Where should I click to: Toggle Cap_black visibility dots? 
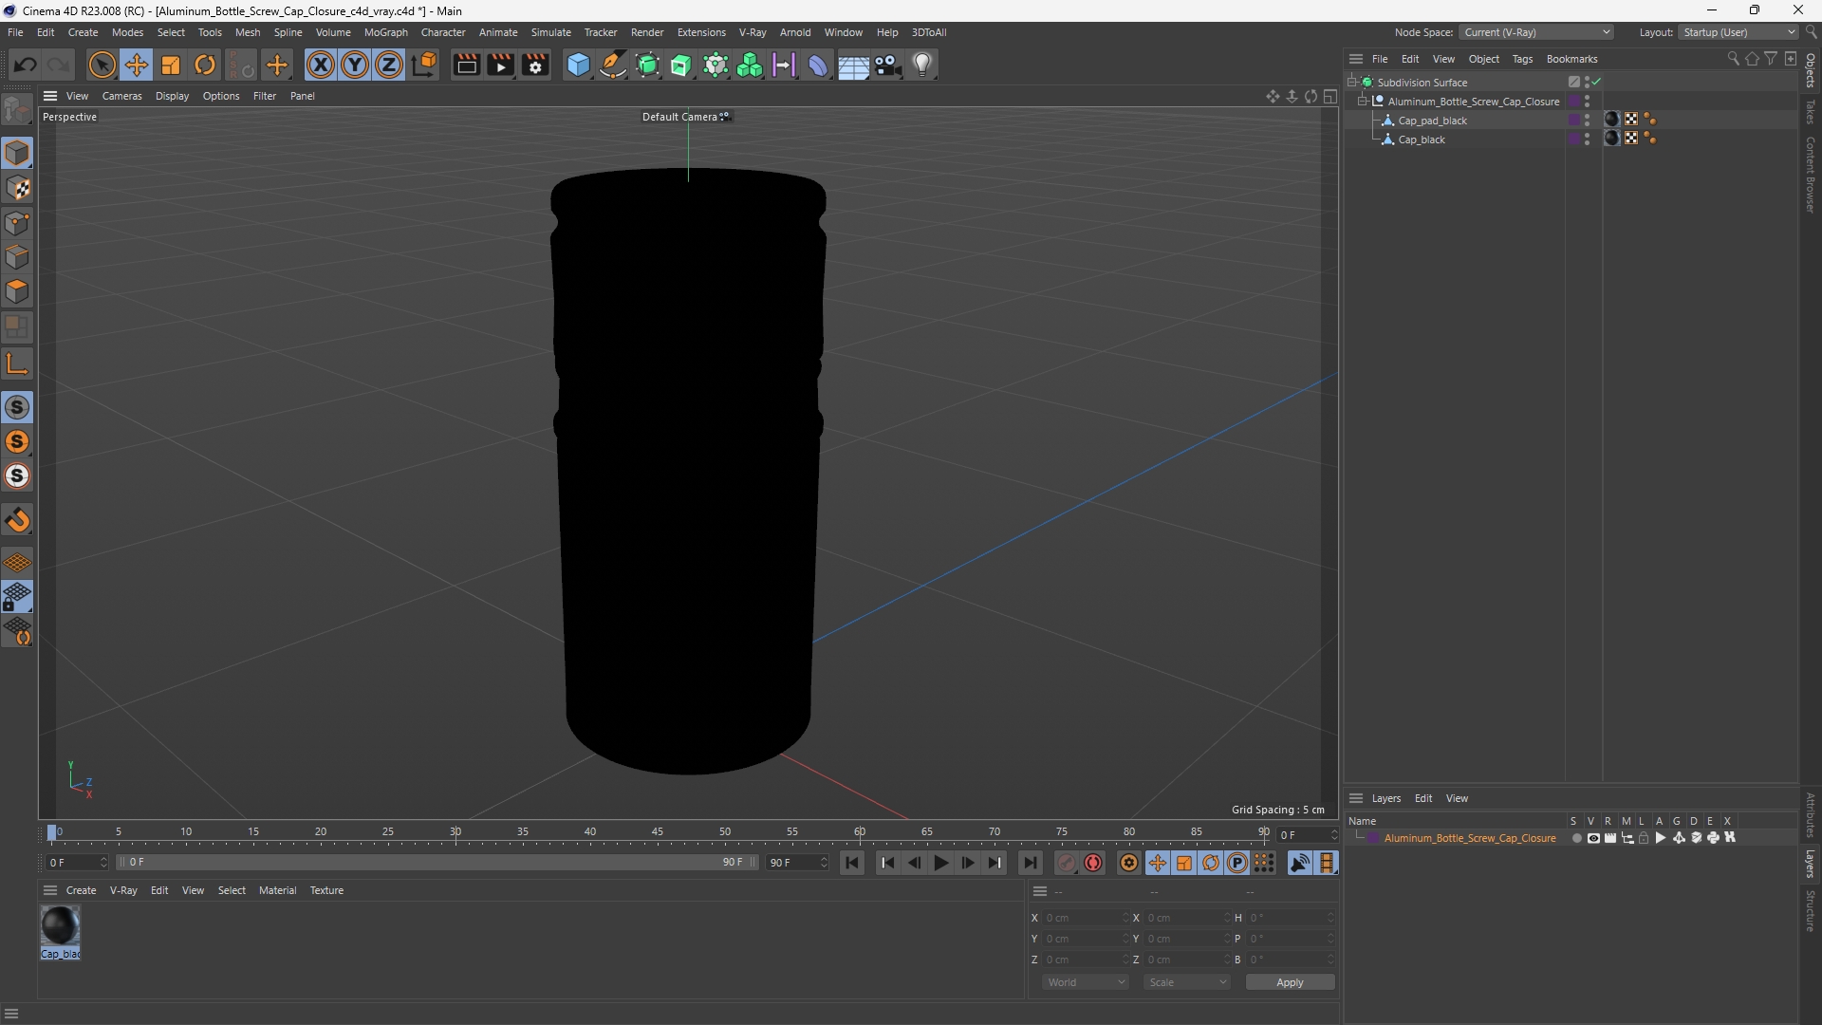tap(1587, 140)
